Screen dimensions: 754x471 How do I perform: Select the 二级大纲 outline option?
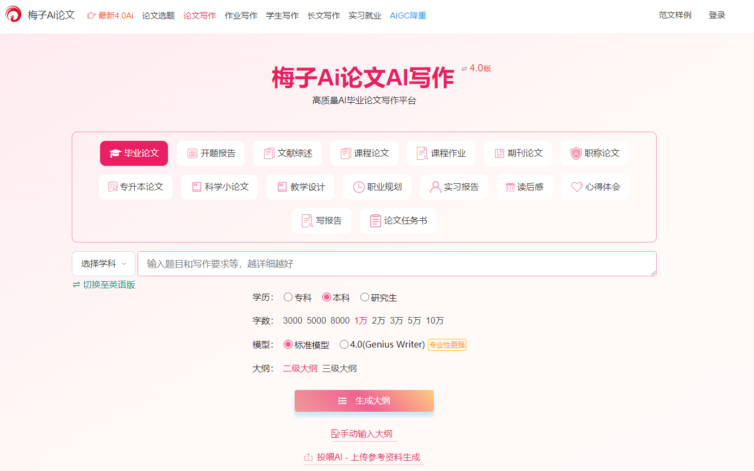(300, 369)
